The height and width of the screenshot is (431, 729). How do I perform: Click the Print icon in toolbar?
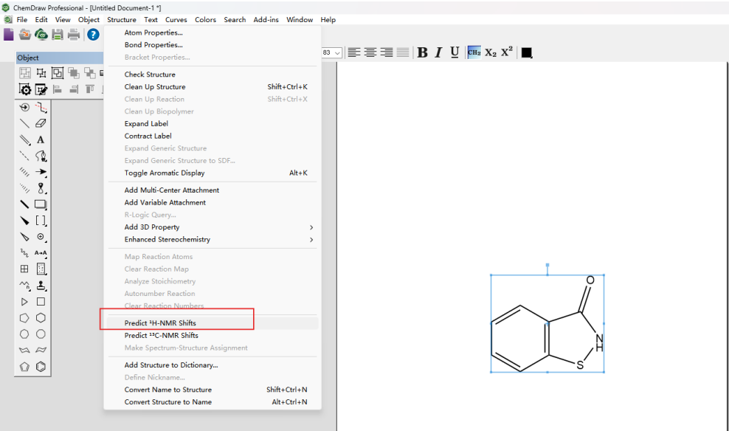coord(74,35)
